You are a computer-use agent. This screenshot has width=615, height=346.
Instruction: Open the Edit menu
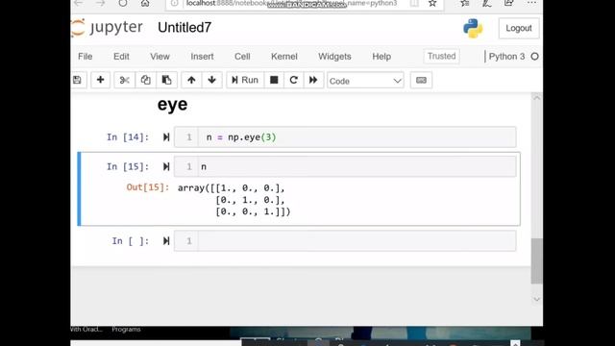[121, 57]
